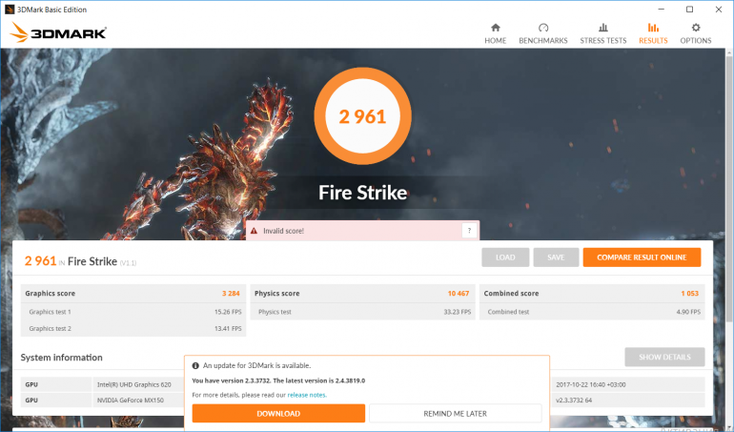Click the LOAD button

coord(505,257)
